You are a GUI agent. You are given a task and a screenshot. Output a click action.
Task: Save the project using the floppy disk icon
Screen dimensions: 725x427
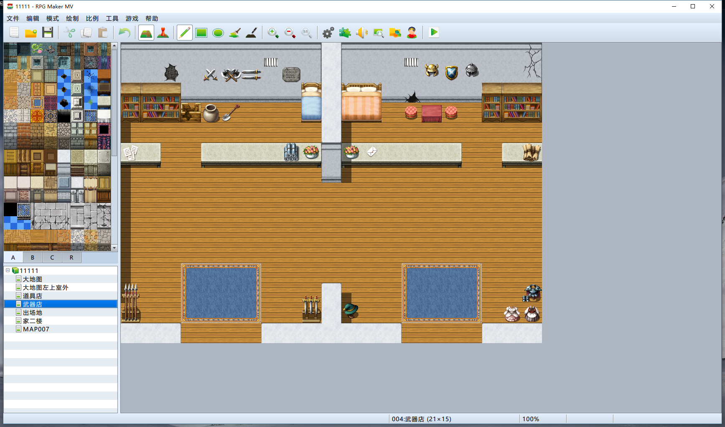[48, 33]
